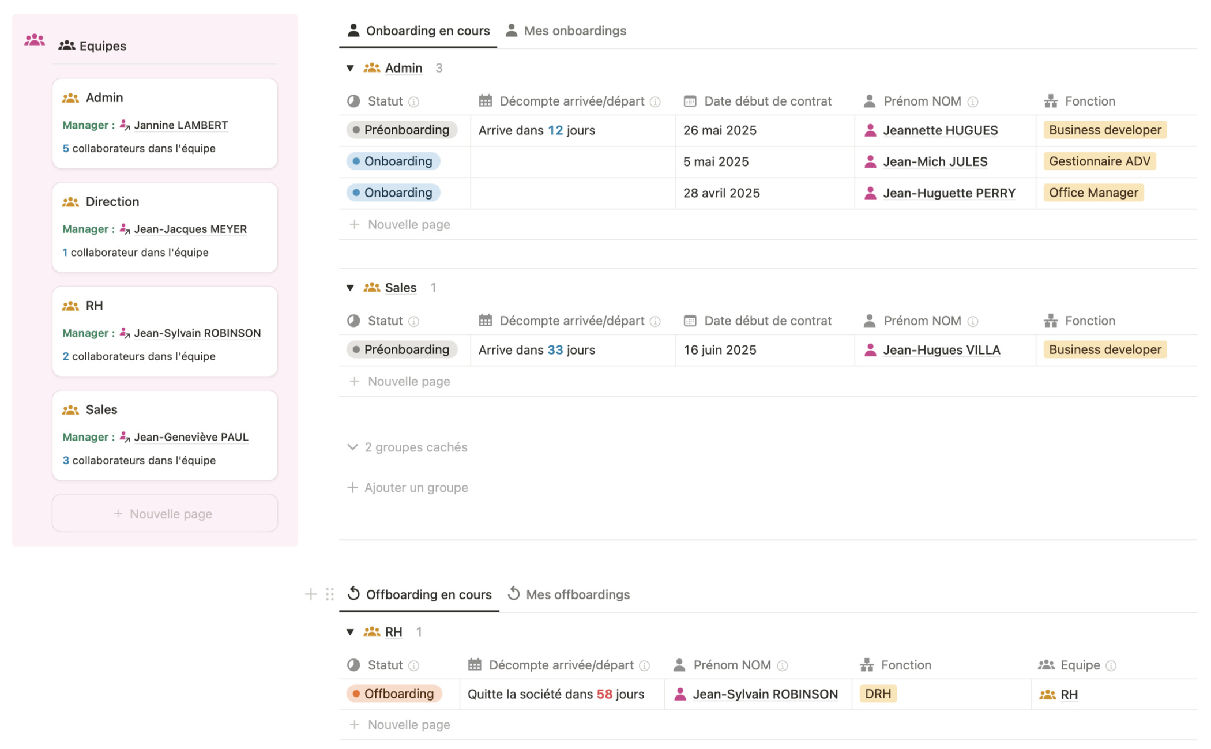
Task: Click person icon next to Jeannette HUGUES
Action: pyautogui.click(x=870, y=130)
